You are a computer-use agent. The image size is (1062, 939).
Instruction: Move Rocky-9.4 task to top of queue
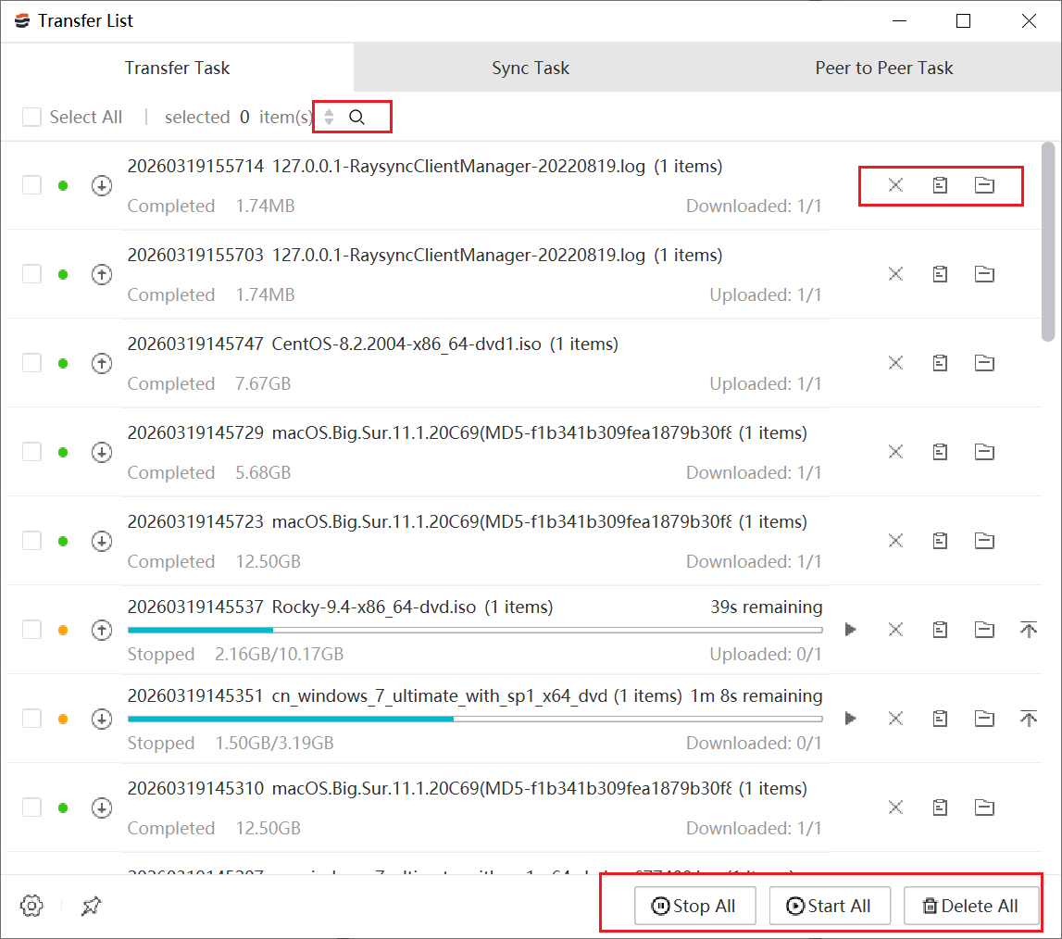click(1028, 630)
